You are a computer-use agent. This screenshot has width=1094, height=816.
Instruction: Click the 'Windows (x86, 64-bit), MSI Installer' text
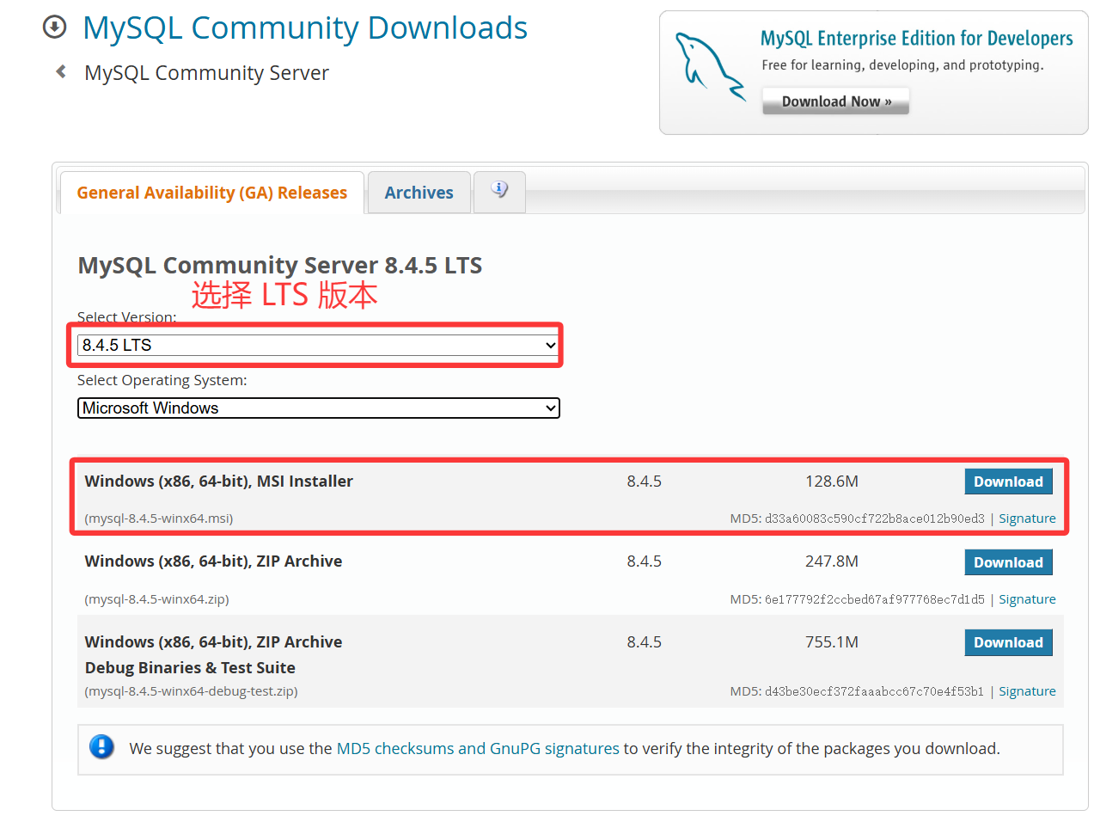(x=219, y=482)
